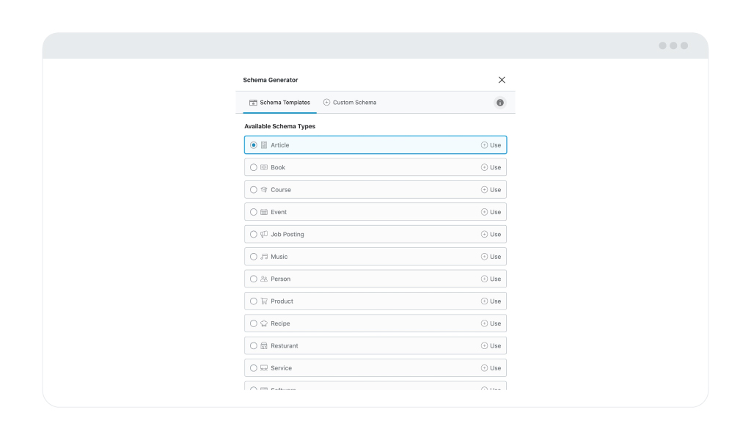Click the Resturant storefront icon
Screen dimensions: 751x440
[264, 345]
